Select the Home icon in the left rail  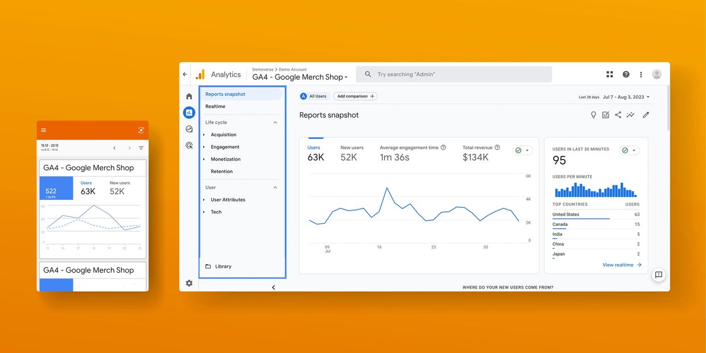click(x=189, y=96)
